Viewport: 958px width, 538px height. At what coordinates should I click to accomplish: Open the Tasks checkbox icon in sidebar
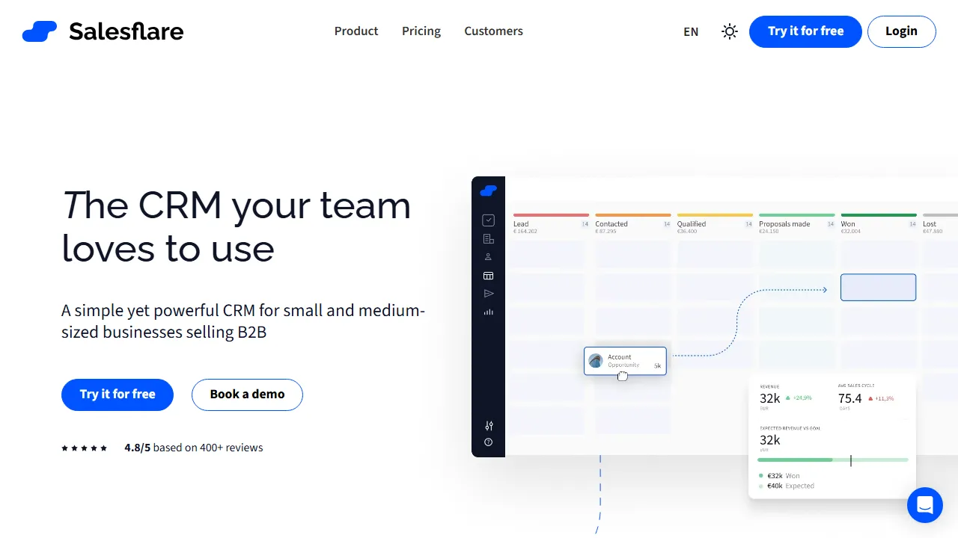pyautogui.click(x=489, y=220)
